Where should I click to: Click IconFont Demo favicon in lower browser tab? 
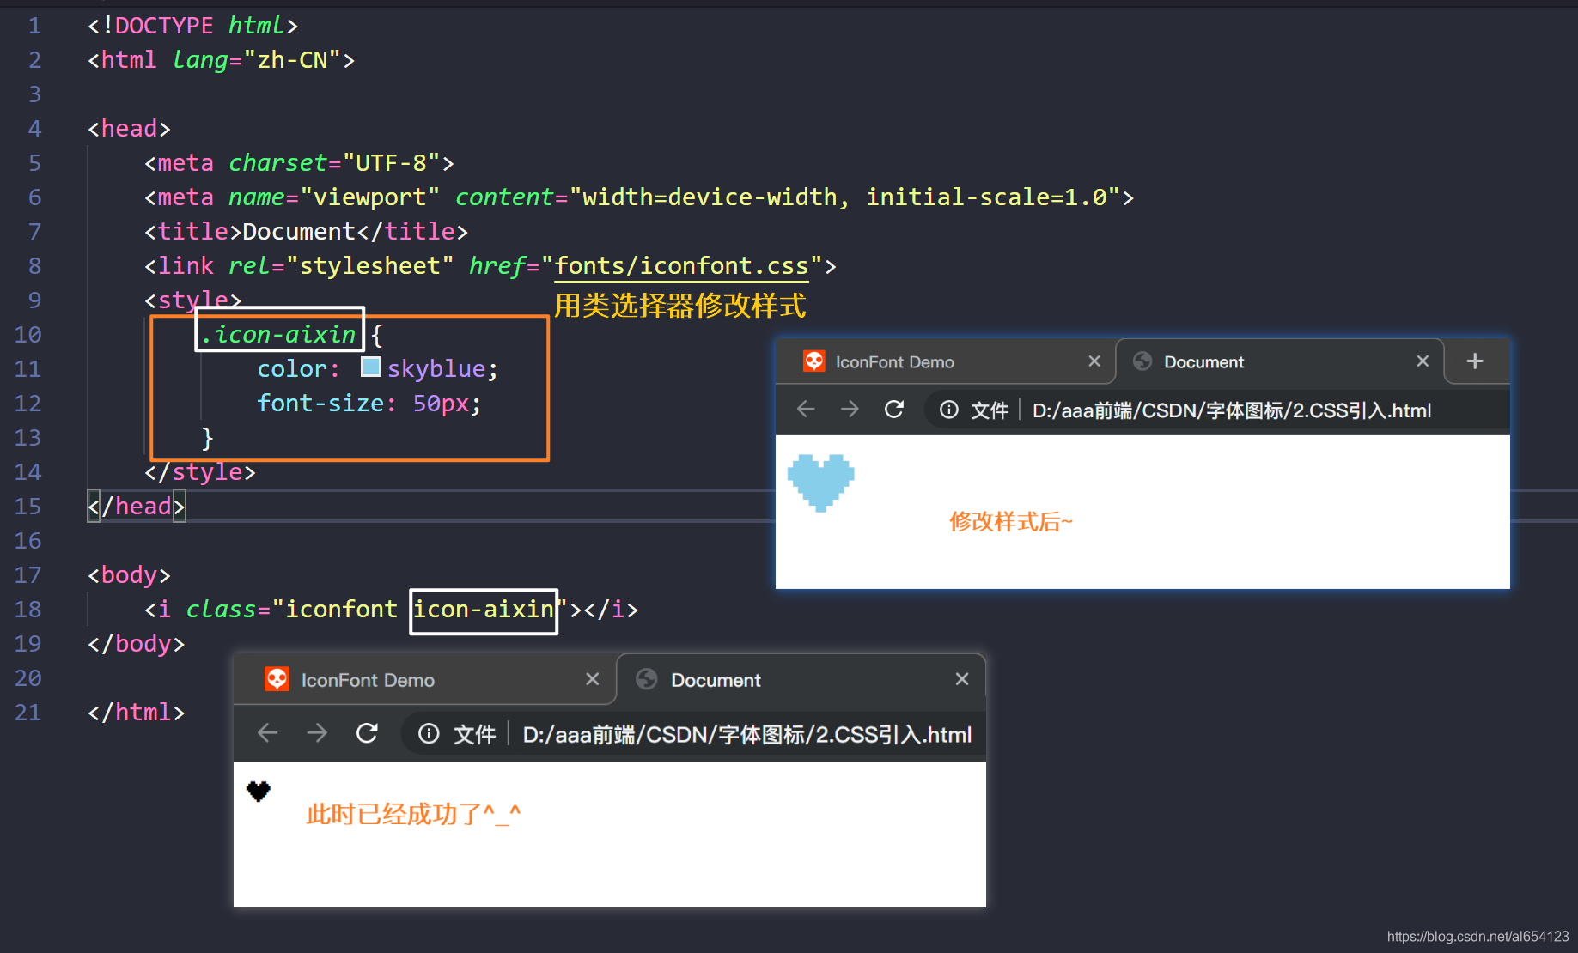coord(277,679)
